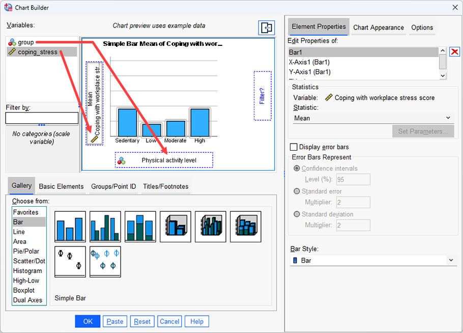
Task: Click the Paste button
Action: click(x=114, y=321)
